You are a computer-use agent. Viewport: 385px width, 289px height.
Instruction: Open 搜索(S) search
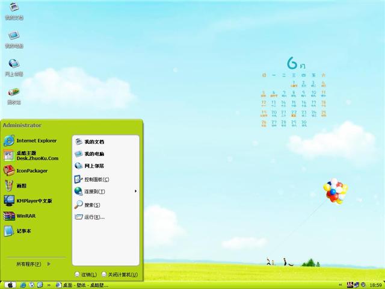tap(87, 205)
